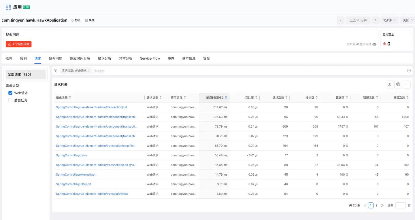Switch to the 错误分析 tab
Viewport: 415px width, 220px height.
coord(104,58)
